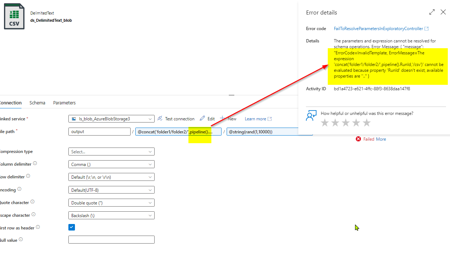Rate error message one star
The image size is (450, 253).
tap(325, 123)
